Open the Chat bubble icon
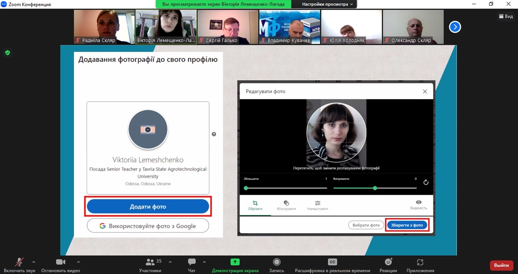This screenshot has width=518, height=274. [192, 262]
